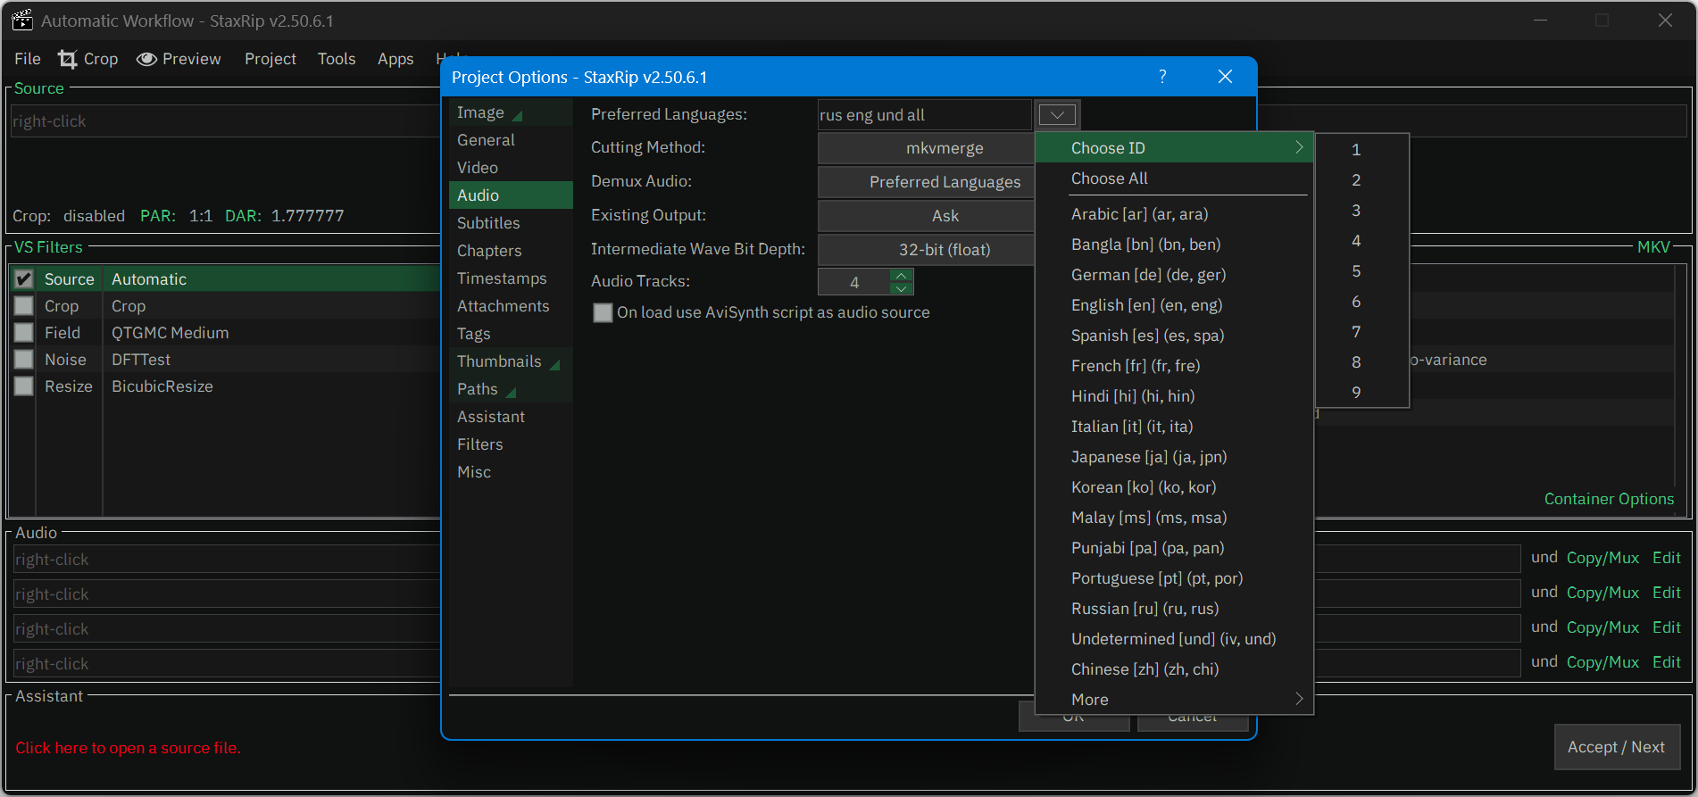1698x797 pixels.
Task: Enable AviSynth script as audio source
Action: [603, 313]
